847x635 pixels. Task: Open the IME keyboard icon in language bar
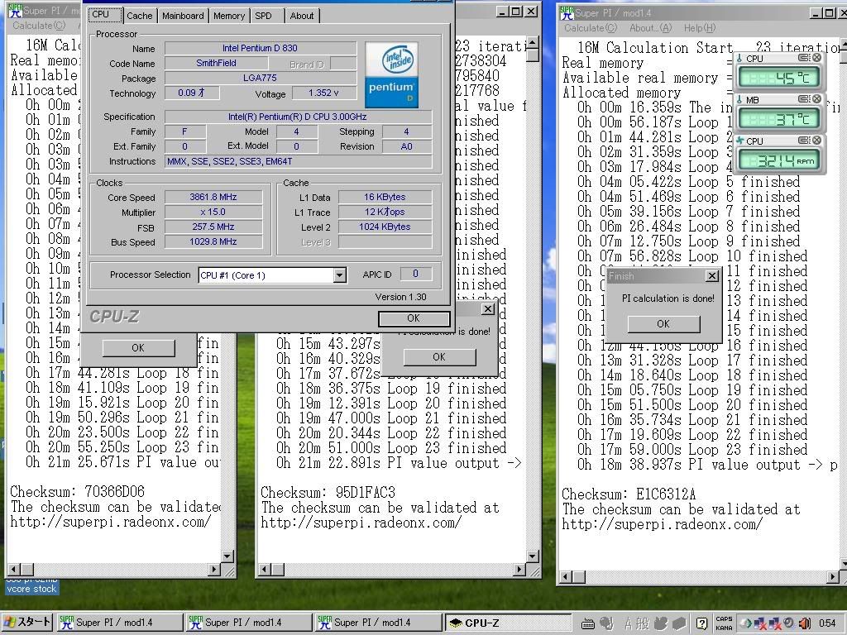pyautogui.click(x=588, y=623)
